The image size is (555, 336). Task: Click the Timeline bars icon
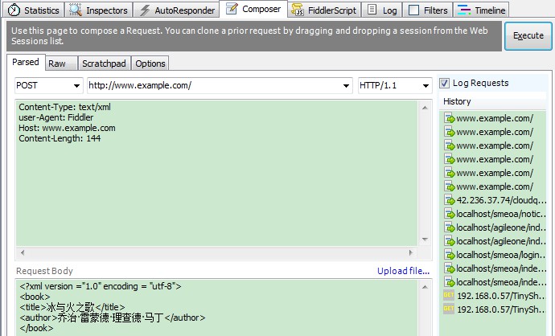point(463,10)
